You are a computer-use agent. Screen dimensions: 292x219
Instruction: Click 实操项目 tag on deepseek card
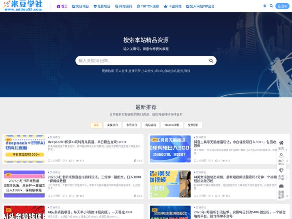pos(55,137)
